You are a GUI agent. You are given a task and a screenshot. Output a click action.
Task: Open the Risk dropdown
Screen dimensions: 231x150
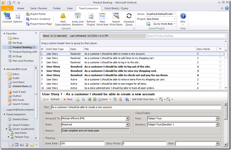[217, 144]
